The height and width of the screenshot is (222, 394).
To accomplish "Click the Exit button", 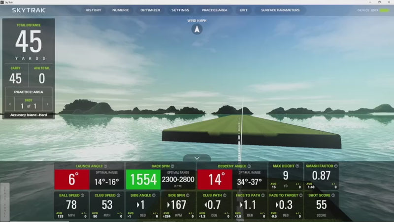I will (244, 10).
